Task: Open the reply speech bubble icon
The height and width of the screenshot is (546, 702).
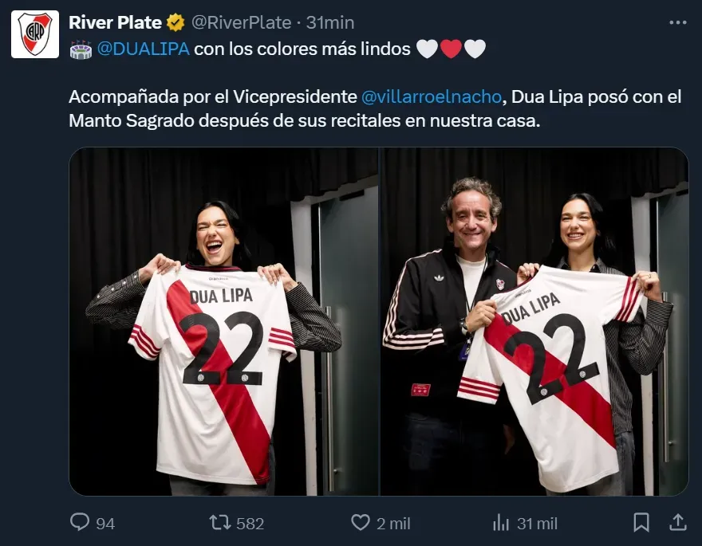Action: tap(80, 522)
